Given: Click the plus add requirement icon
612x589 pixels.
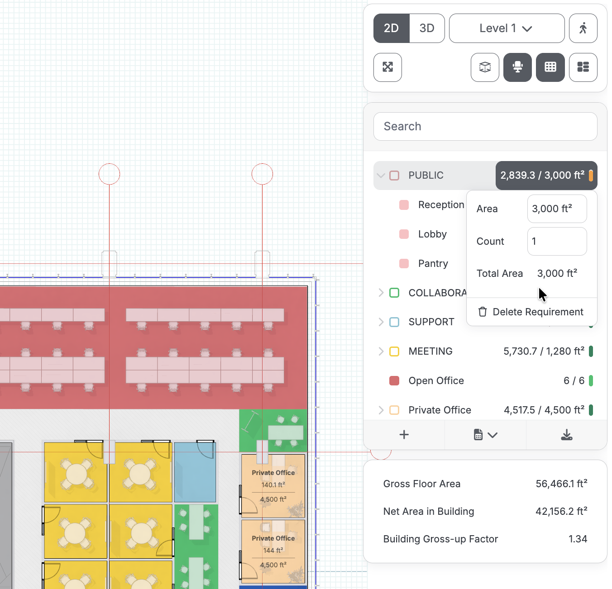Looking at the screenshot, I should (404, 435).
